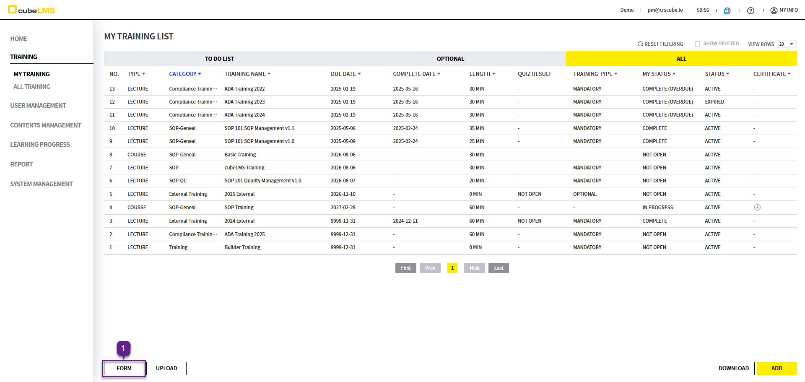Download certificate icon for SOP Training

coord(757,208)
